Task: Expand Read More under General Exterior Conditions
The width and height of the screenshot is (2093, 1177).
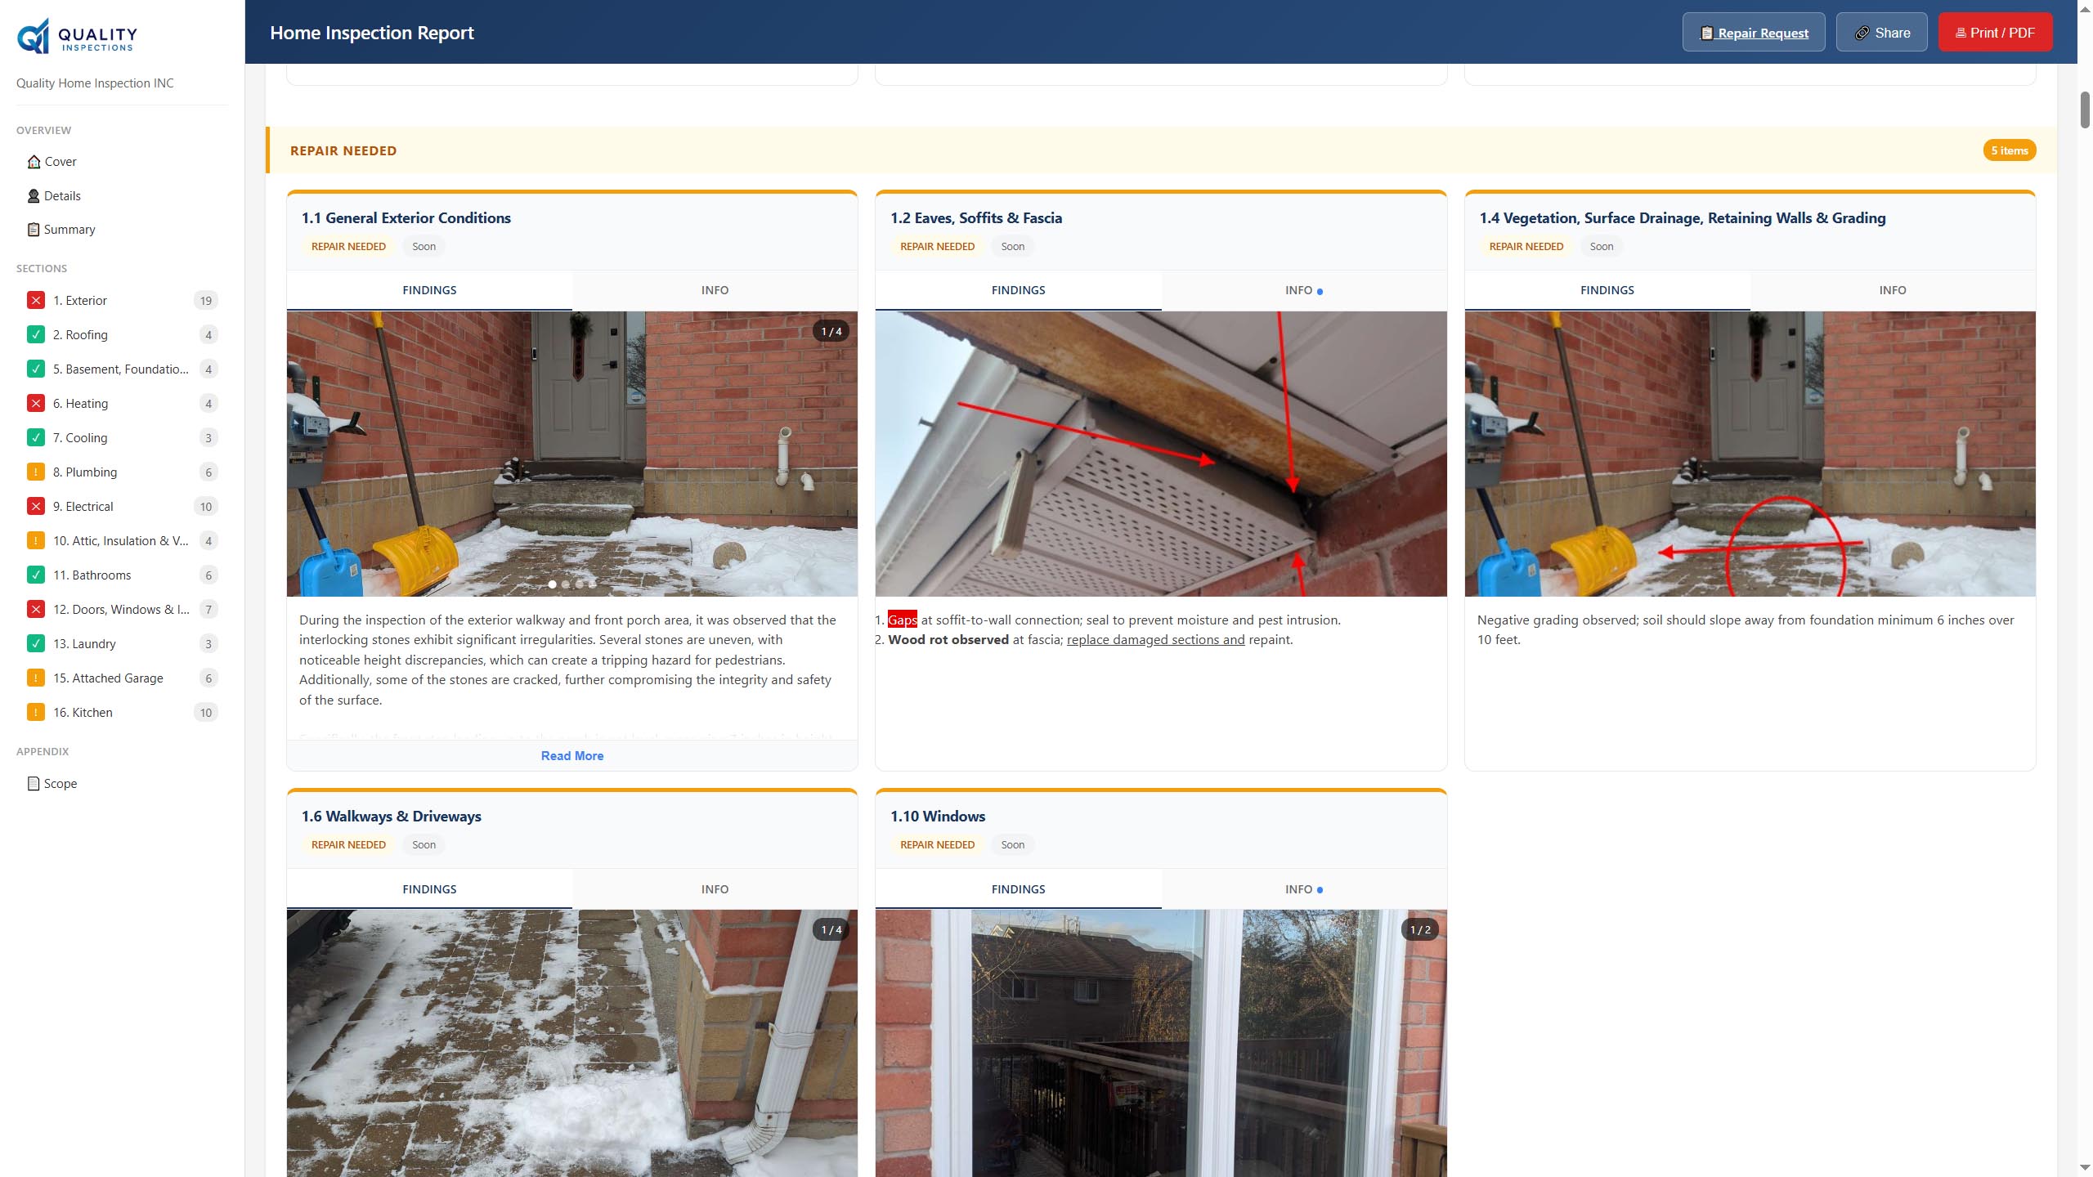Action: (x=571, y=755)
